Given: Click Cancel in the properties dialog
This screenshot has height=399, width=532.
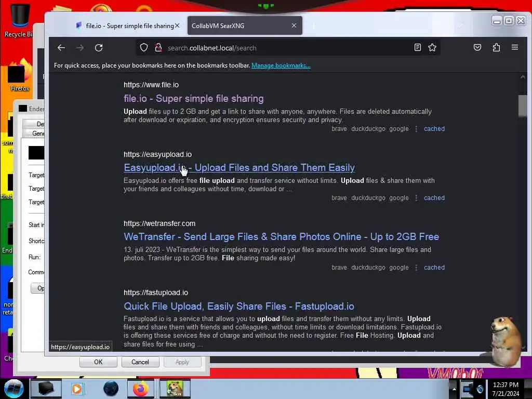Looking at the screenshot, I should coord(140,362).
